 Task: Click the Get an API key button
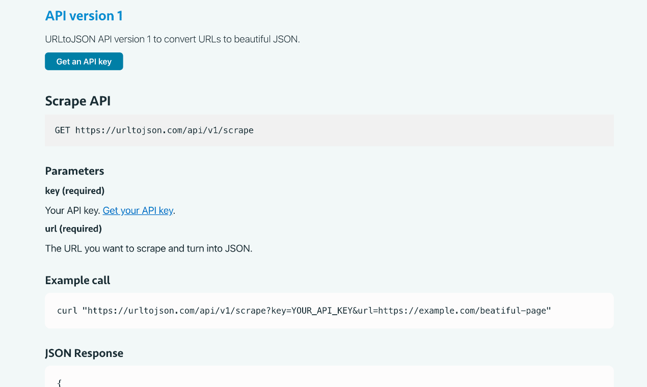tap(84, 61)
